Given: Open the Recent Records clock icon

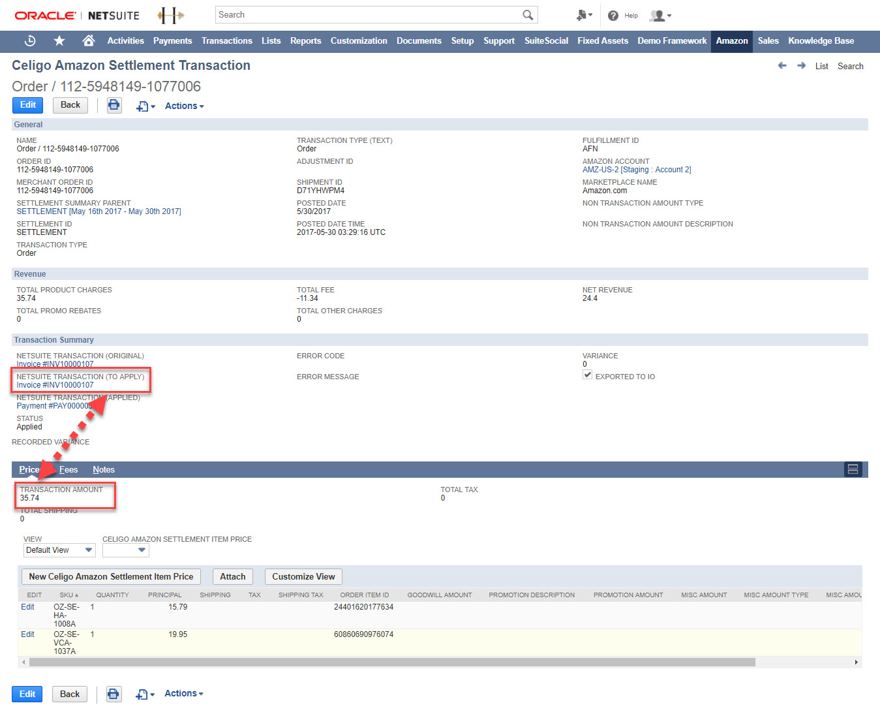Looking at the screenshot, I should (30, 40).
